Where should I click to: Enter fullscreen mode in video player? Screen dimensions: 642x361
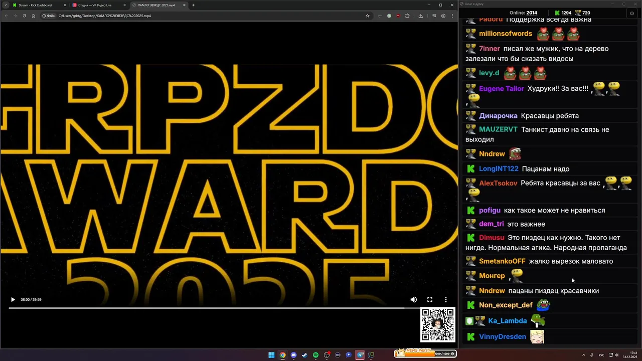coord(430,299)
